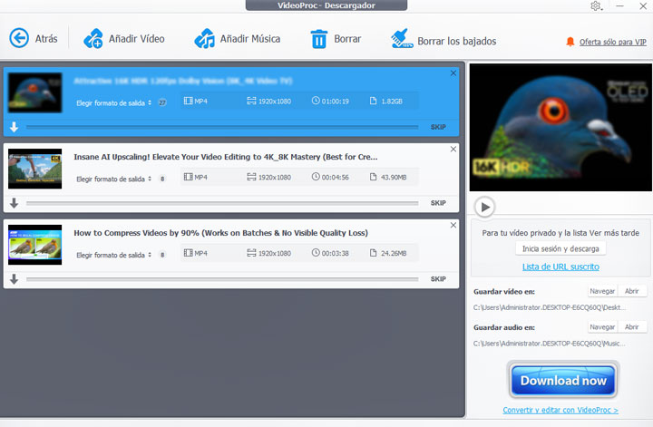Click Navegar for audio save folder
The image size is (653, 427).
point(602,327)
